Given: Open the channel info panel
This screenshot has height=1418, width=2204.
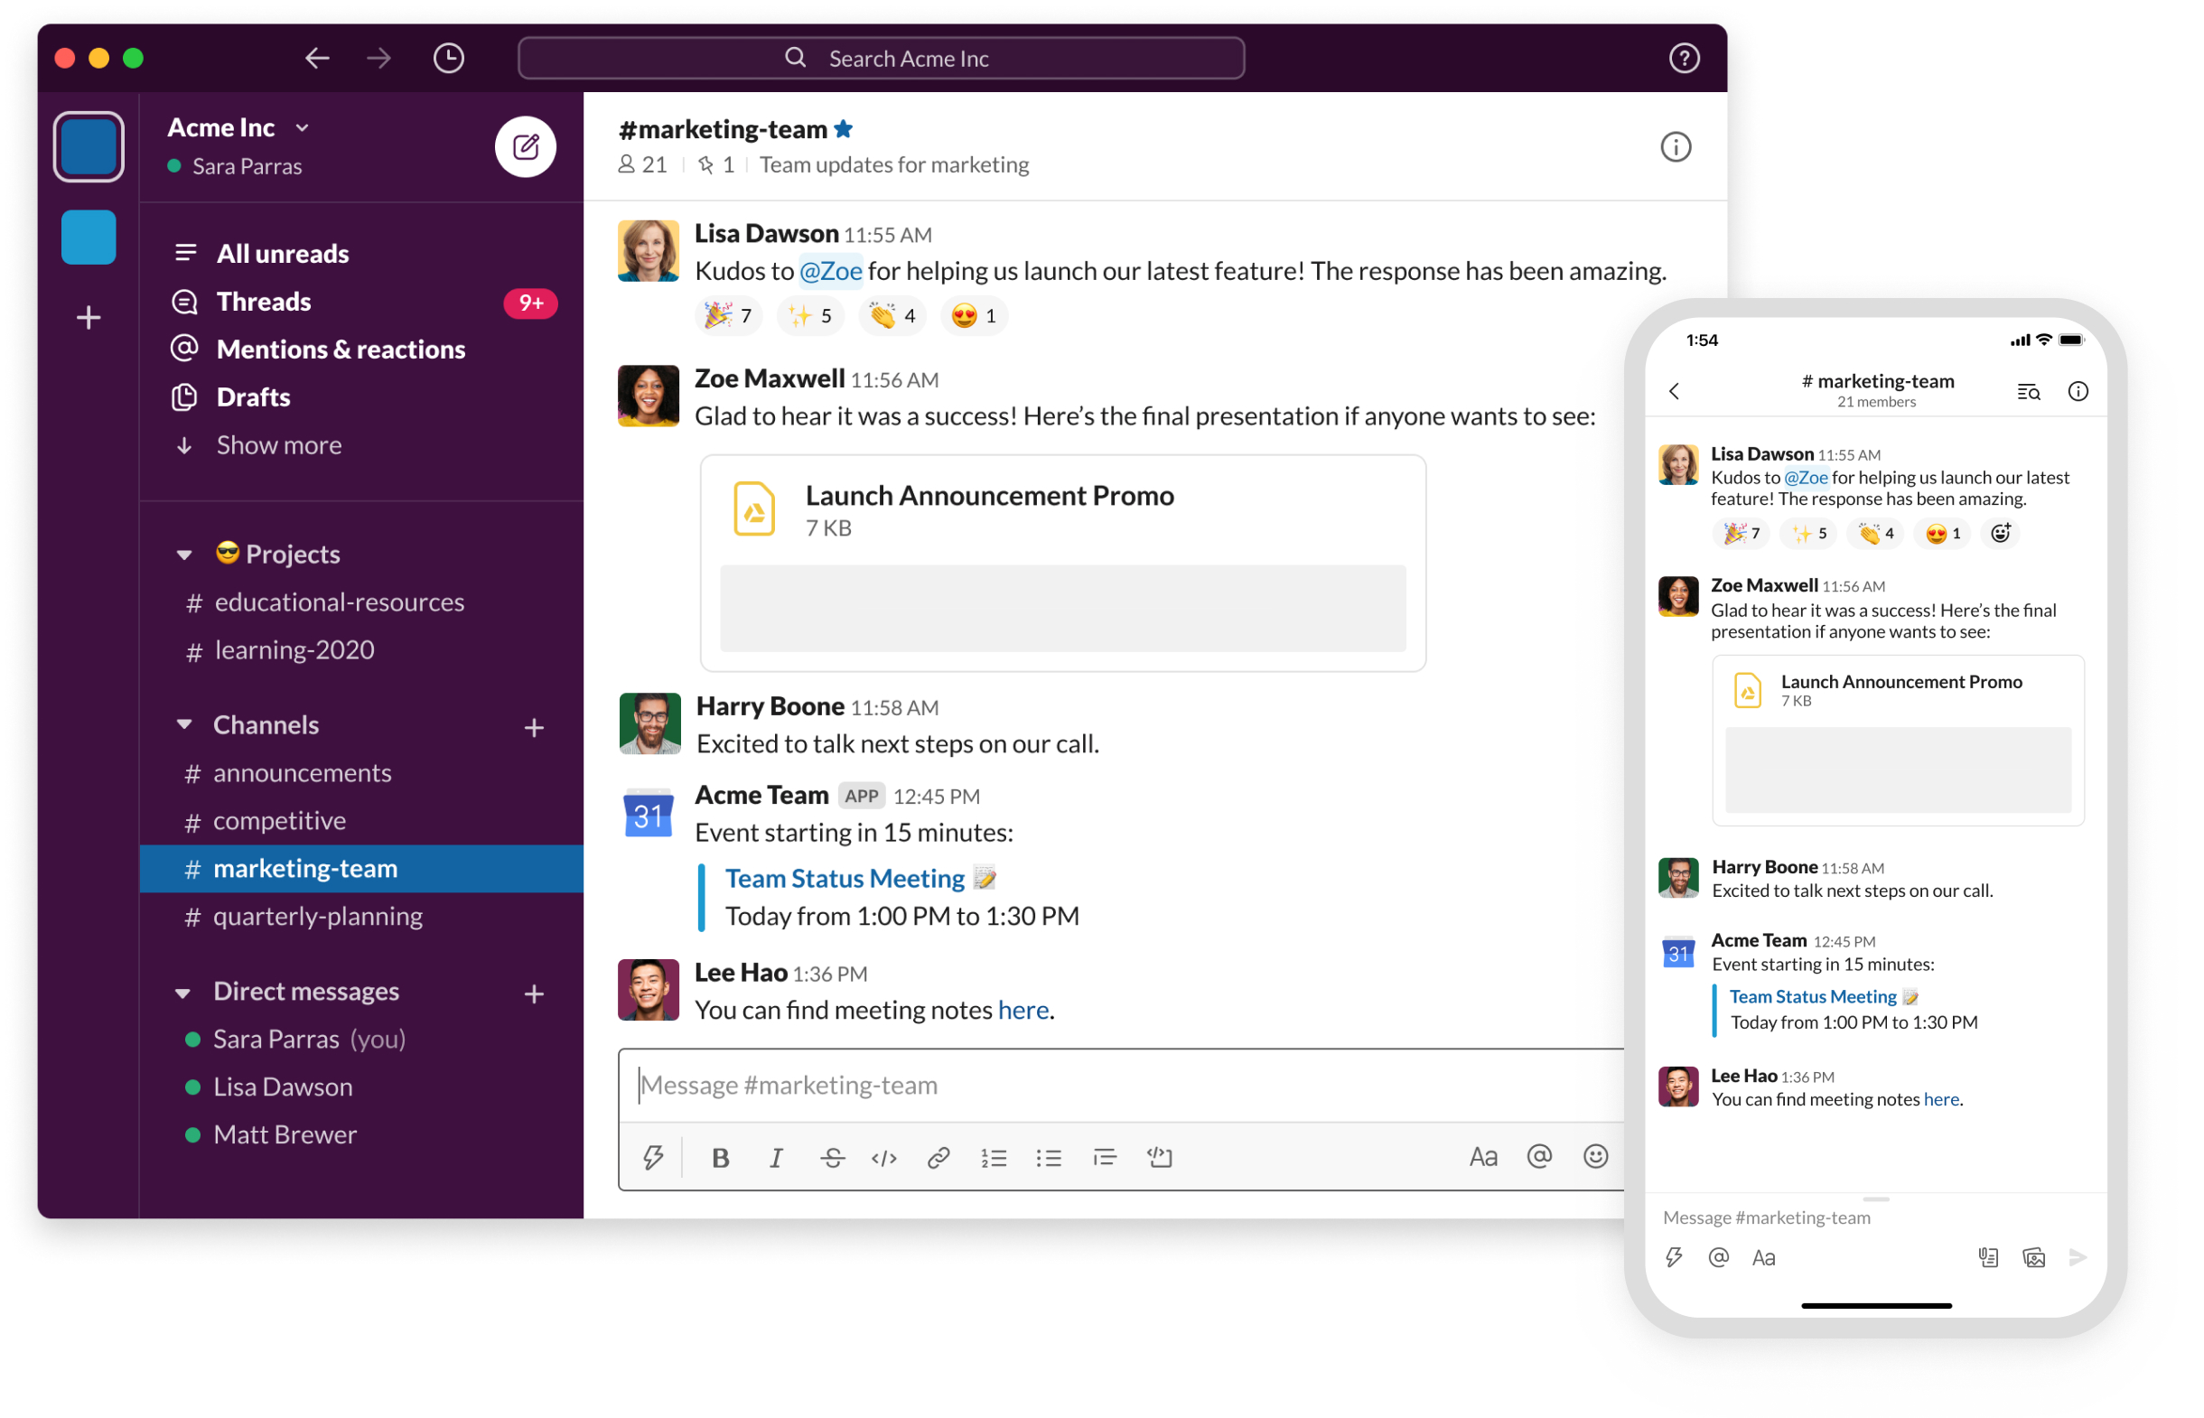Looking at the screenshot, I should (1676, 146).
